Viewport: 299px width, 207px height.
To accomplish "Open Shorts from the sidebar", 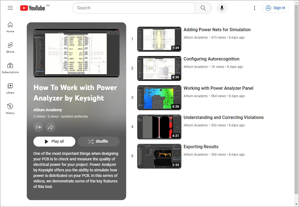I will coord(10,48).
